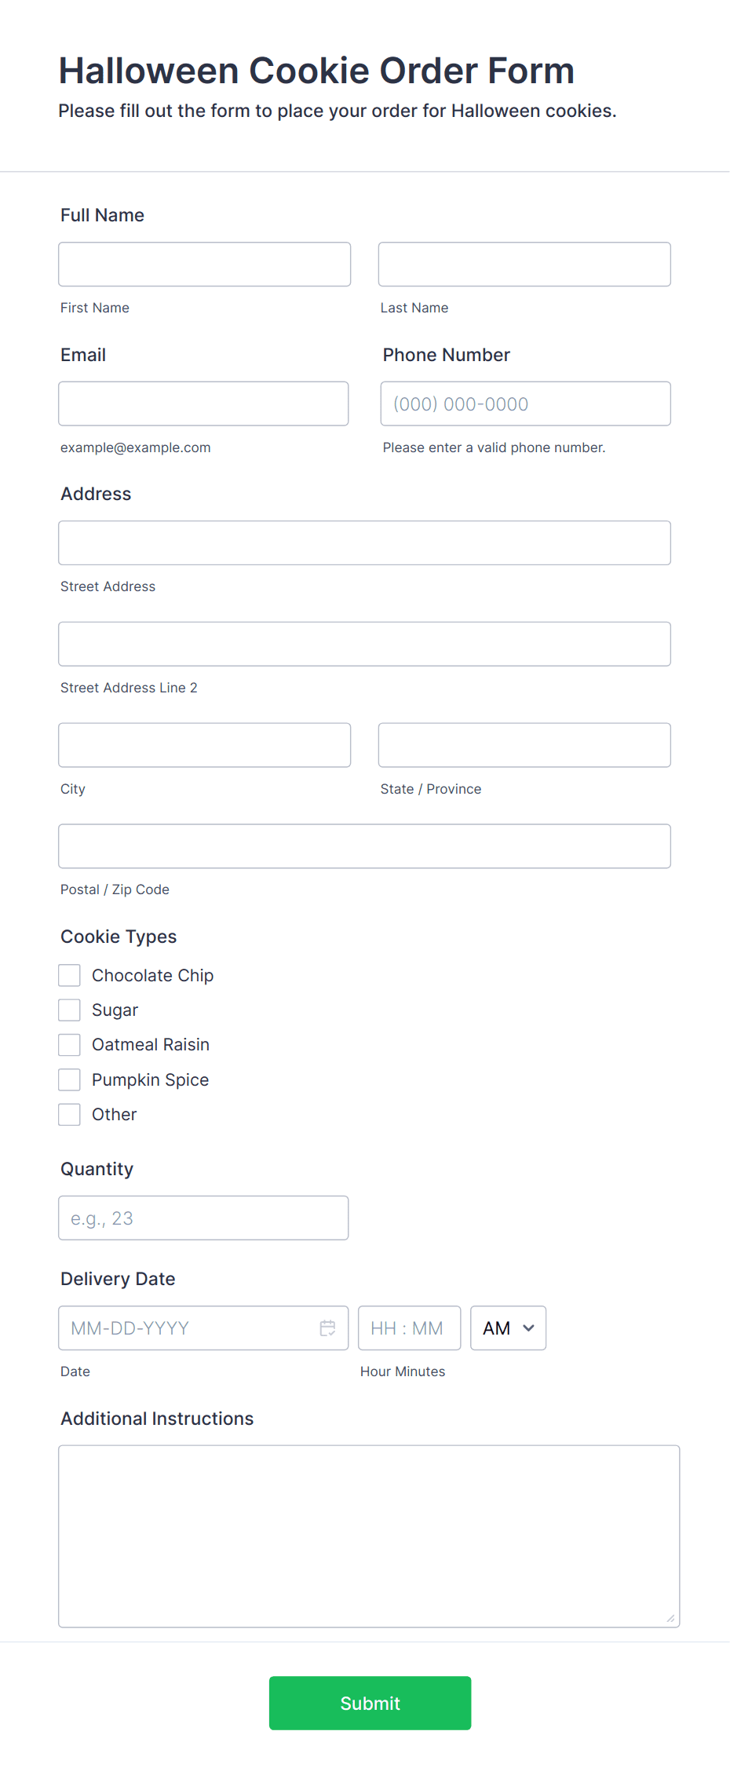Select the Quantity number field

coord(203,1218)
